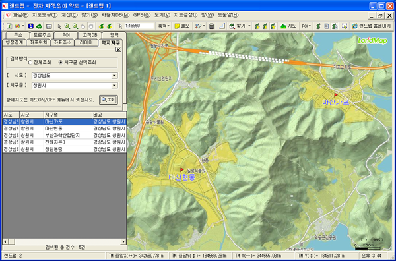
Task: Open the 랜드맵 홈페이지 Internet Explorer icon
Action: (x=355, y=26)
